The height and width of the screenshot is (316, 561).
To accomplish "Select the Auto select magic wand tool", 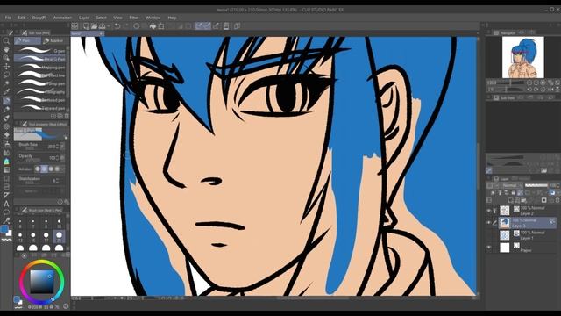I will (6, 84).
